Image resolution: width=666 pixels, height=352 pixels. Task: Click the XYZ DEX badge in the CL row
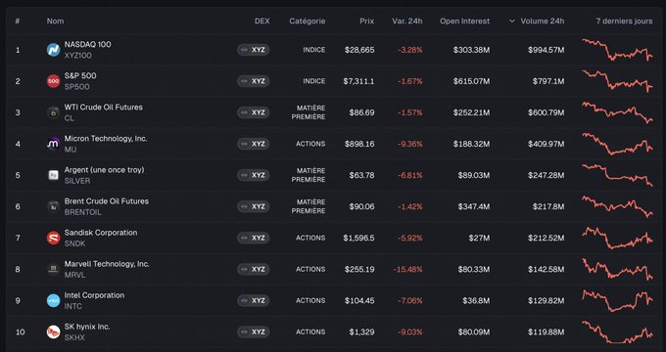[253, 112]
